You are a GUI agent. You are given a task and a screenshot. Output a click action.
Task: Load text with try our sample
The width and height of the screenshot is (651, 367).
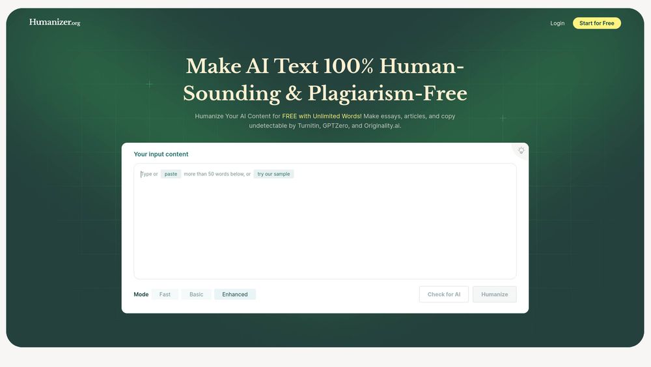pyautogui.click(x=273, y=174)
